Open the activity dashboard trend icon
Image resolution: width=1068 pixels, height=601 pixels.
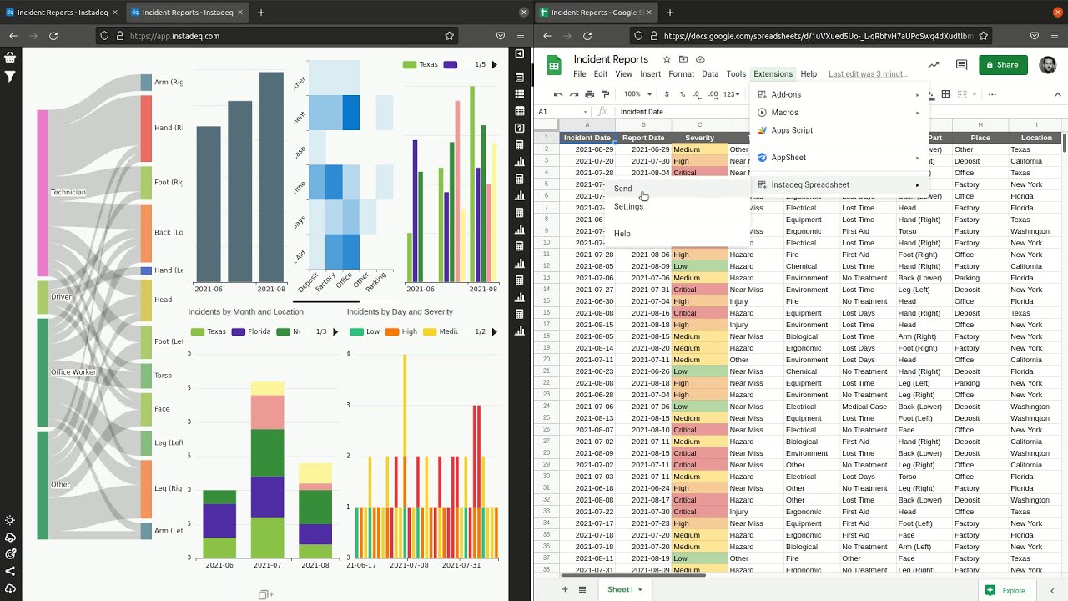click(x=934, y=64)
